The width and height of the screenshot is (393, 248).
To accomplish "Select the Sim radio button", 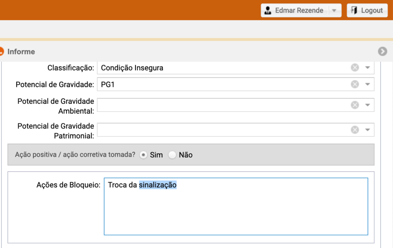I will [143, 155].
